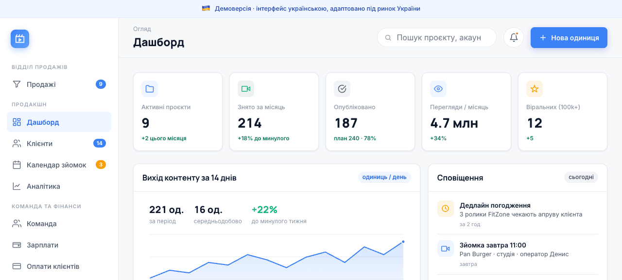Click the Нова одиниця button

pyautogui.click(x=569, y=37)
